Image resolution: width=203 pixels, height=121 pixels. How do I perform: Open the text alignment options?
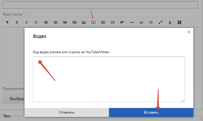point(122,23)
